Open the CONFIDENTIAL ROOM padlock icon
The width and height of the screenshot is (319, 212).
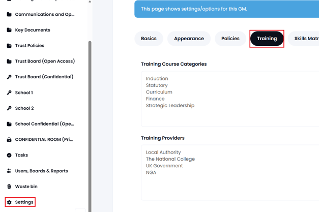(9, 139)
